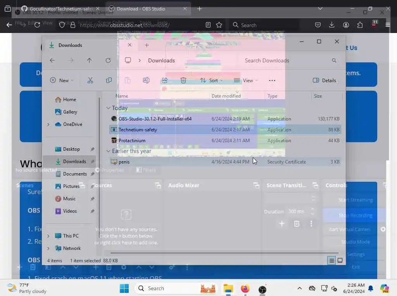This screenshot has width=397, height=296.
Task: Open Firefox from the taskbar
Action: (245, 288)
